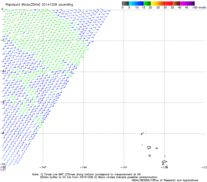207x182 pixels.
Task: Click the purple '1:27' time label
Action: pos(3,170)
